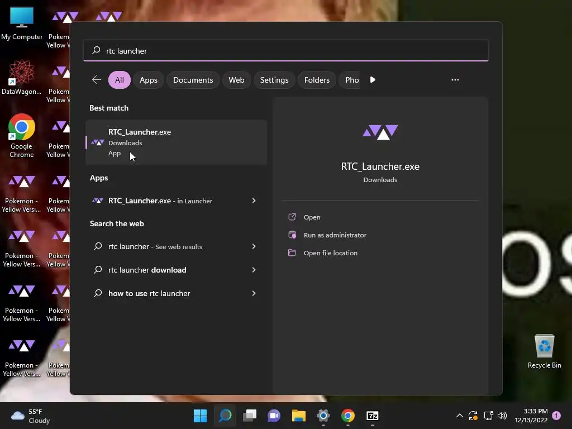Select Google Chrome desktop shortcut

tap(22, 136)
